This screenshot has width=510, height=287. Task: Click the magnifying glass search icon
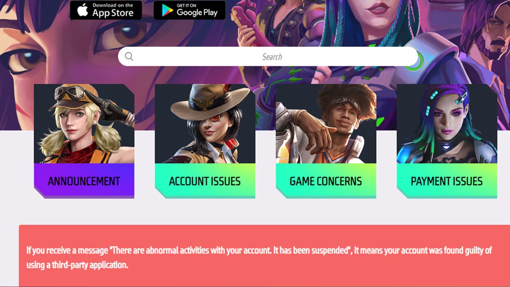pyautogui.click(x=129, y=57)
